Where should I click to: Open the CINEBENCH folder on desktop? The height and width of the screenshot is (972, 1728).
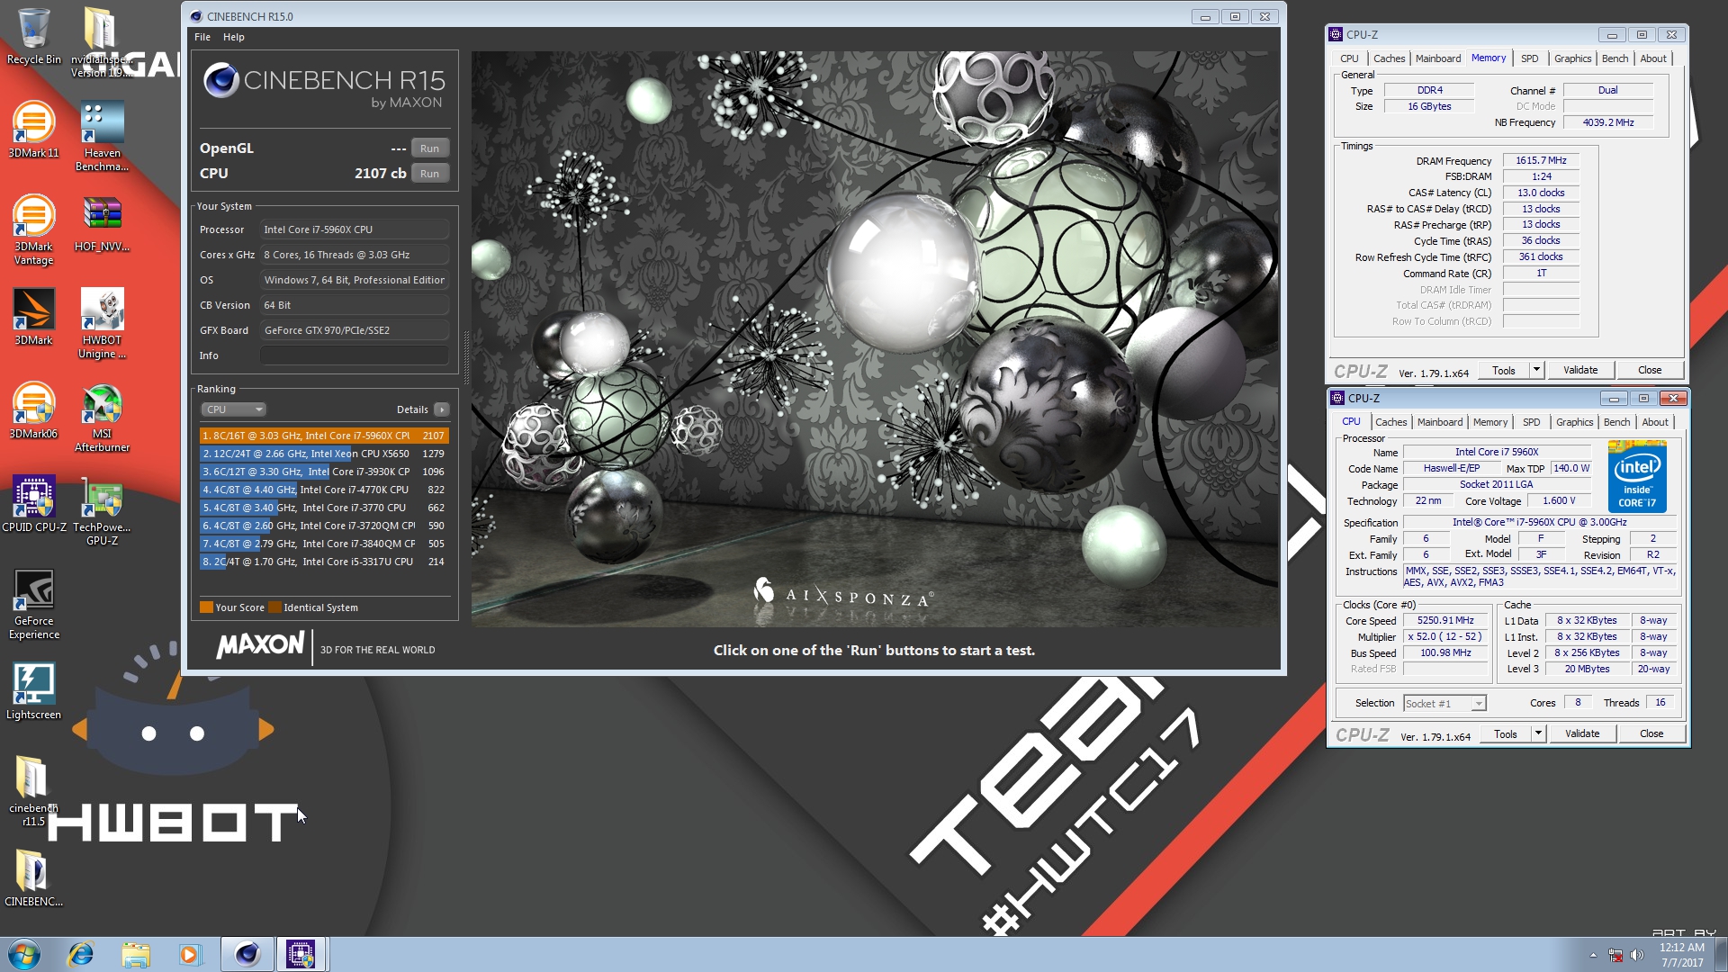pyautogui.click(x=33, y=878)
